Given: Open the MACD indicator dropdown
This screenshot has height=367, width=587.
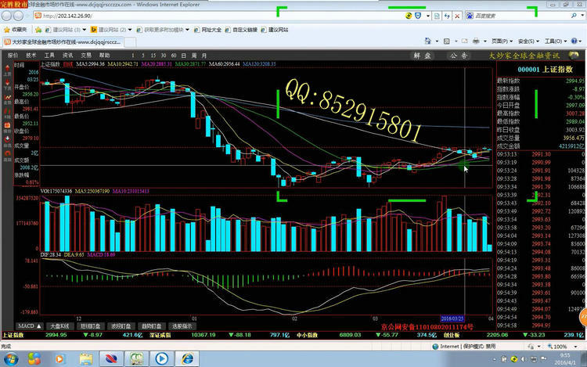Looking at the screenshot, I should (x=28, y=326).
